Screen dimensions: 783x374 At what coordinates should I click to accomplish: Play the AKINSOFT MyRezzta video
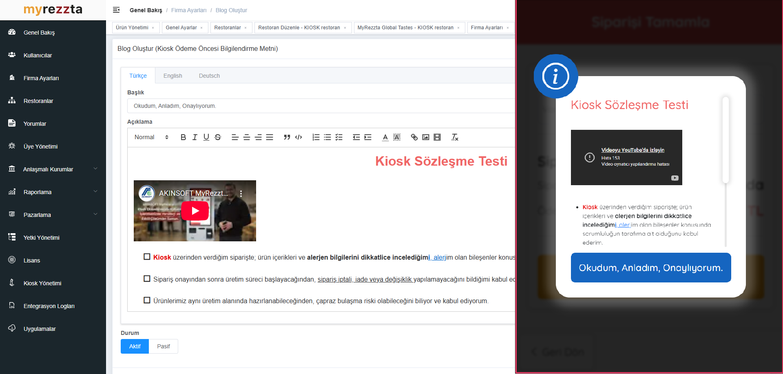(195, 211)
